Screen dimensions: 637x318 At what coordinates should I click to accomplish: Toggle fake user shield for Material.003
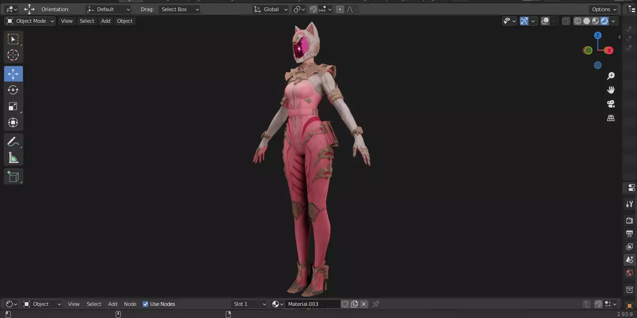[x=345, y=304]
